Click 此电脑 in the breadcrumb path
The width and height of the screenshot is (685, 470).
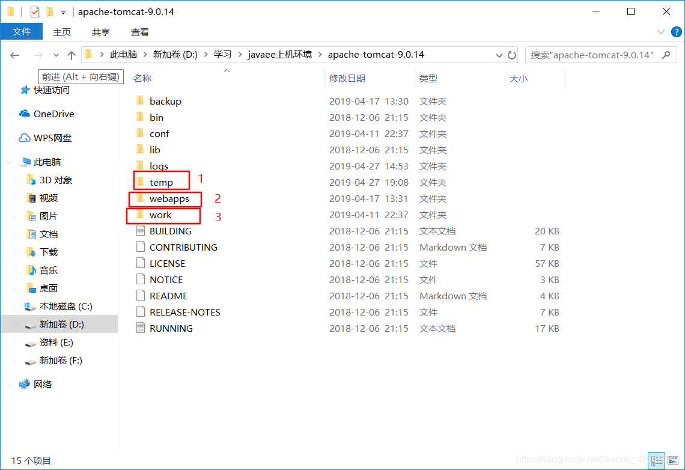click(x=123, y=55)
